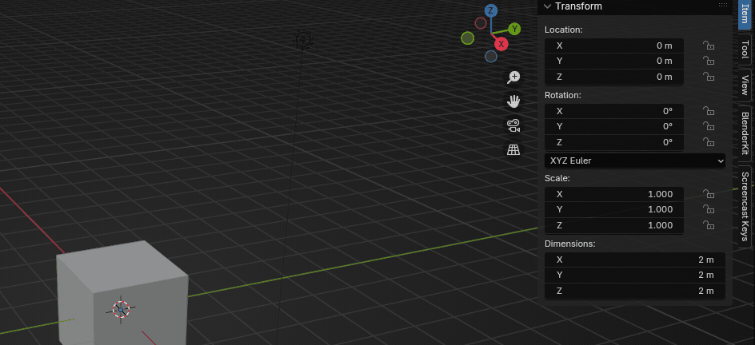The width and height of the screenshot is (755, 345).
Task: Click the zoom magnifier viewport icon
Action: tap(513, 77)
